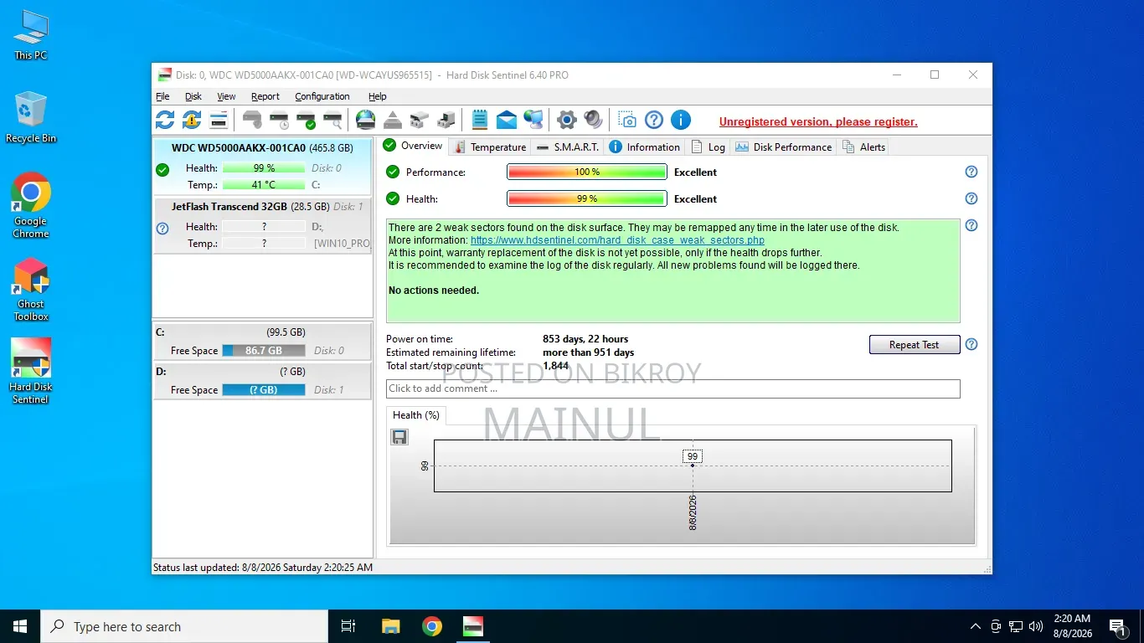Click 'No actions needed.' text
This screenshot has width=1144, height=643.
(434, 291)
